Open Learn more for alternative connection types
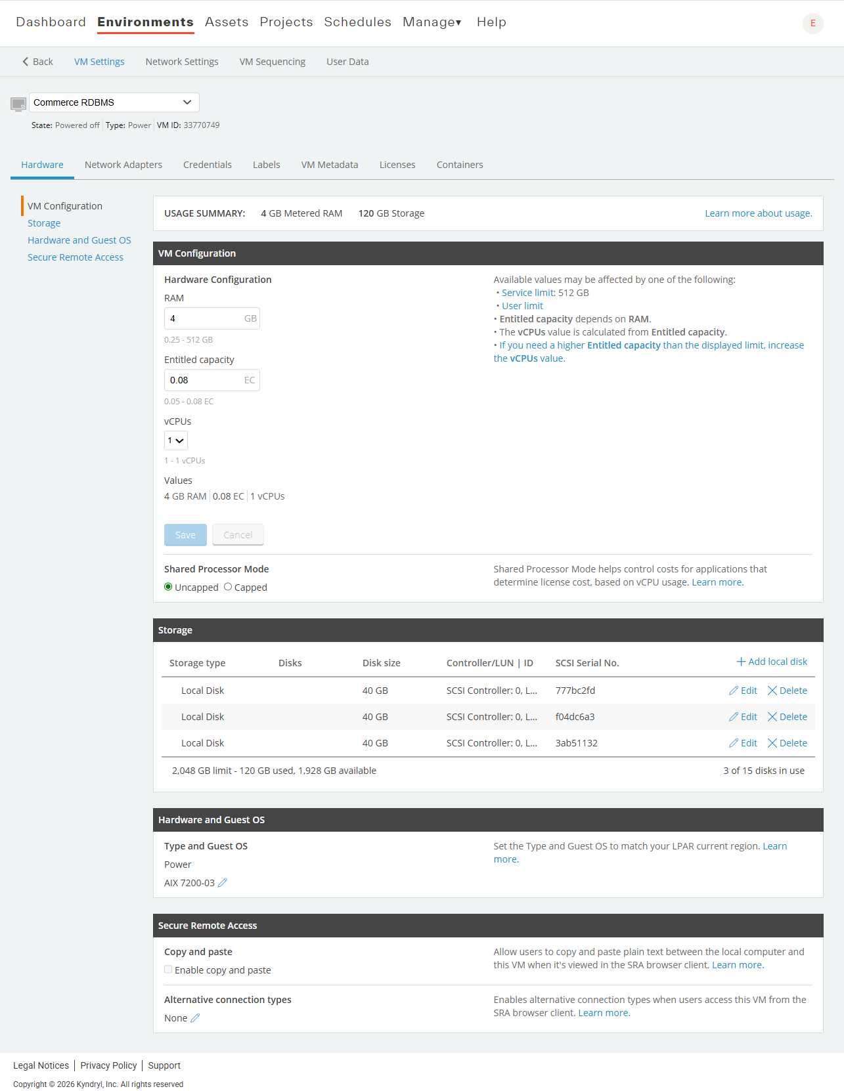 click(x=604, y=1013)
